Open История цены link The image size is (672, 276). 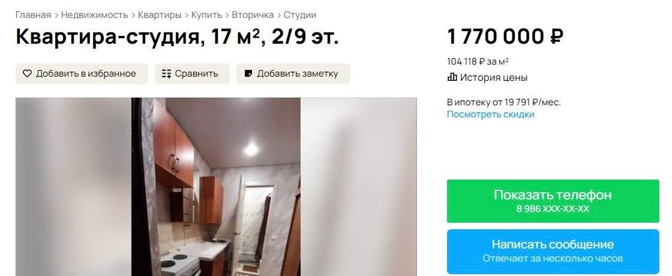tap(493, 77)
